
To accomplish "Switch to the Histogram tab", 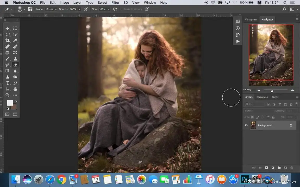I will [x=251, y=19].
